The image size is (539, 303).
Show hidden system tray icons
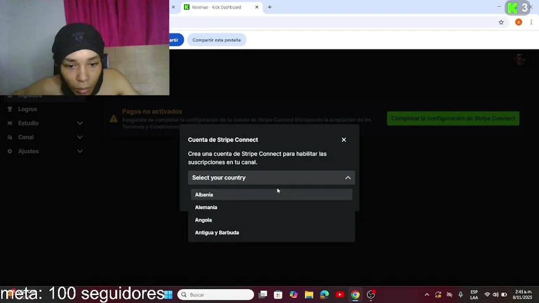pos(427,295)
